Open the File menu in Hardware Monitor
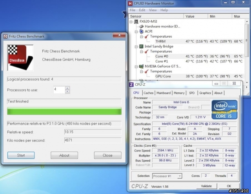The image size is (251, 194). 133,10
